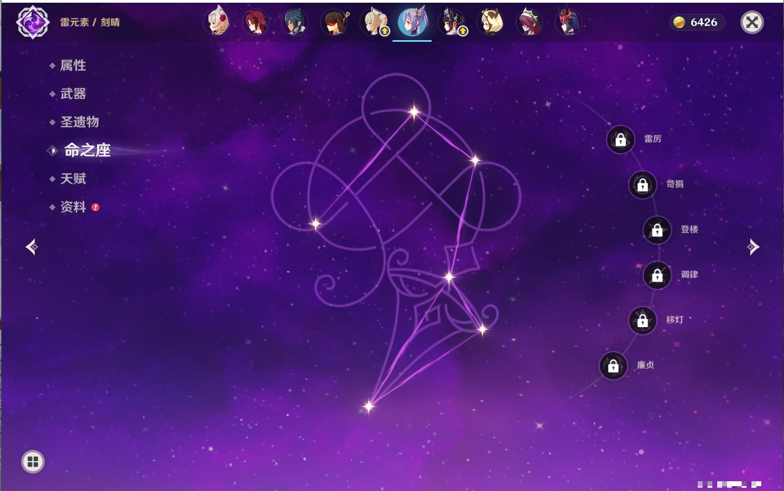
Task: Select the dark blue-haired character avatar
Action: [295, 22]
